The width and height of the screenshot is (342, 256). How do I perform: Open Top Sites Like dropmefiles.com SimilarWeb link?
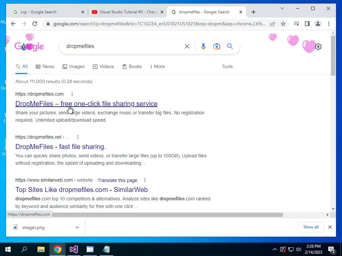point(81,190)
